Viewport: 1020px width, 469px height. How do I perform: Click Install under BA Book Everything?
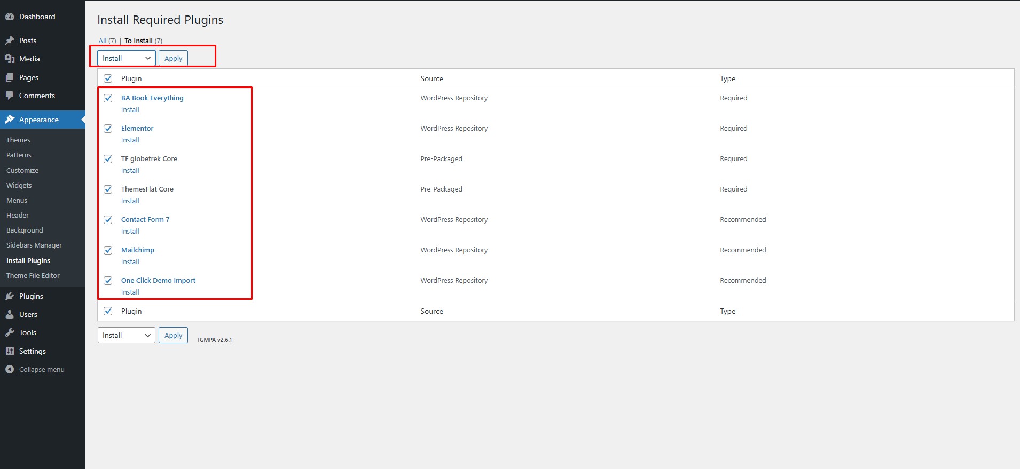(130, 110)
